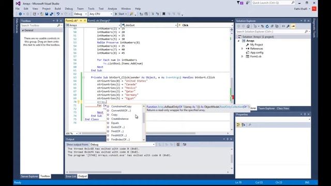Open the Edit menu

point(26,9)
